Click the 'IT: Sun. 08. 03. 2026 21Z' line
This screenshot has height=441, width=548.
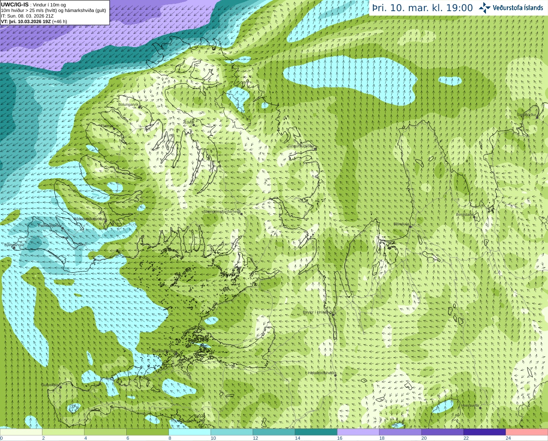click(27, 16)
